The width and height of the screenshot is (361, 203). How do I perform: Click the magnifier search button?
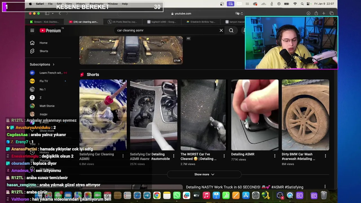pyautogui.click(x=231, y=30)
